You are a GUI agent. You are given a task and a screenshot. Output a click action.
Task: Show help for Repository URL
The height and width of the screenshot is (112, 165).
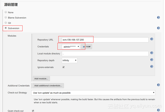click(x=152, y=39)
